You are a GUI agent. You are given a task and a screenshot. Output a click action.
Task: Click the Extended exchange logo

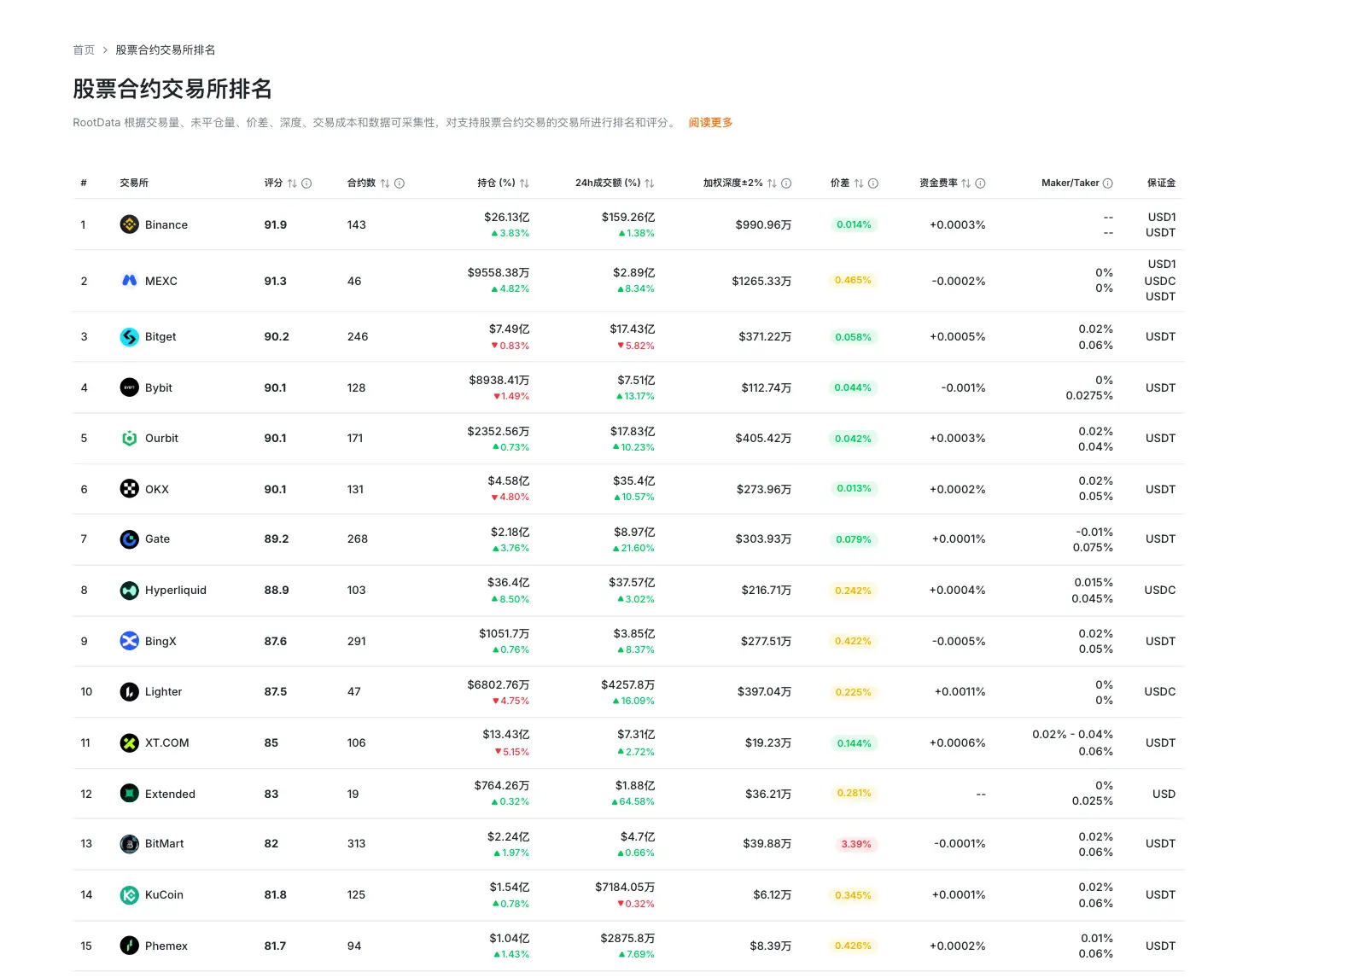(x=129, y=794)
